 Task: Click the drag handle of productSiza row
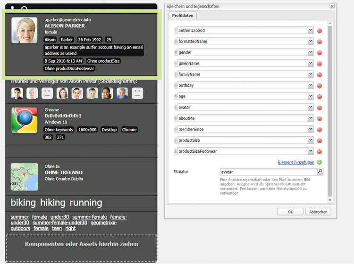pyautogui.click(x=176, y=140)
